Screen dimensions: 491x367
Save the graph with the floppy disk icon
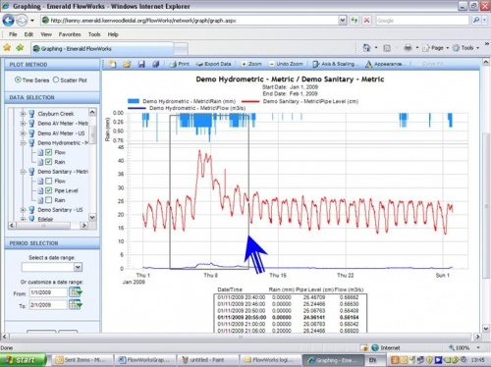(141, 64)
